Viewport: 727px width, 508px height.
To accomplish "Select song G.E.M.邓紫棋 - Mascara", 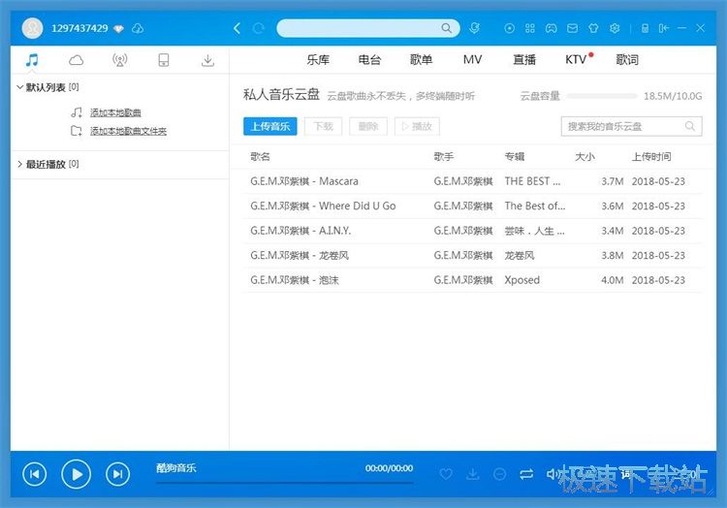I will coord(473,181).
